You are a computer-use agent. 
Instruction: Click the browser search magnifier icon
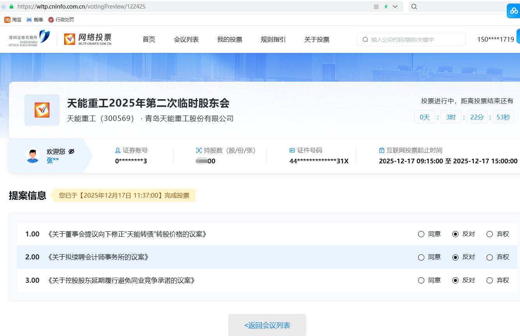click(414, 7)
